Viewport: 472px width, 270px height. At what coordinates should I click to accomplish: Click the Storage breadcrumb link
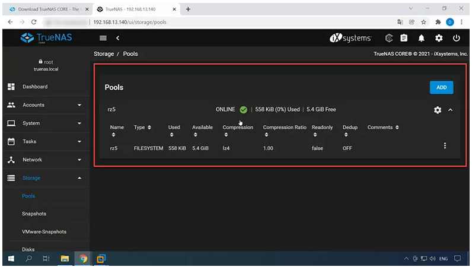(104, 54)
